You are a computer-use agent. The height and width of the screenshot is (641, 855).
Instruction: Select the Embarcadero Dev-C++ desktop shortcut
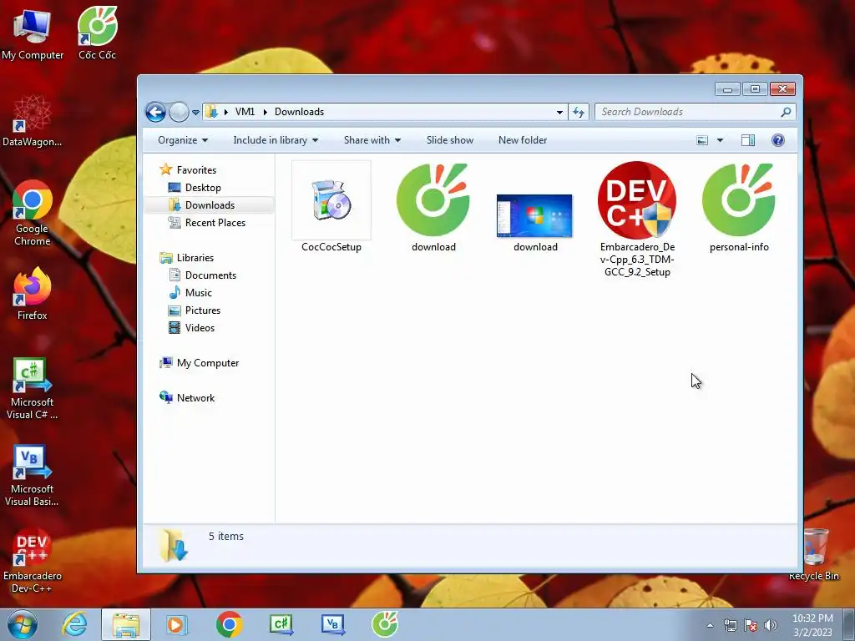point(33,560)
